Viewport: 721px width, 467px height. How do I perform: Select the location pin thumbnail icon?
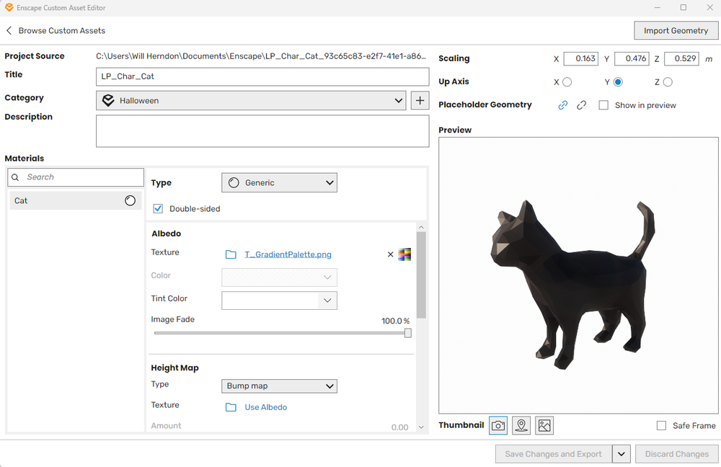(521, 425)
